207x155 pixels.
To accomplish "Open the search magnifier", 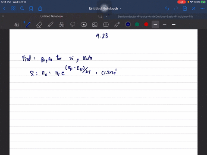I will 22,9.
